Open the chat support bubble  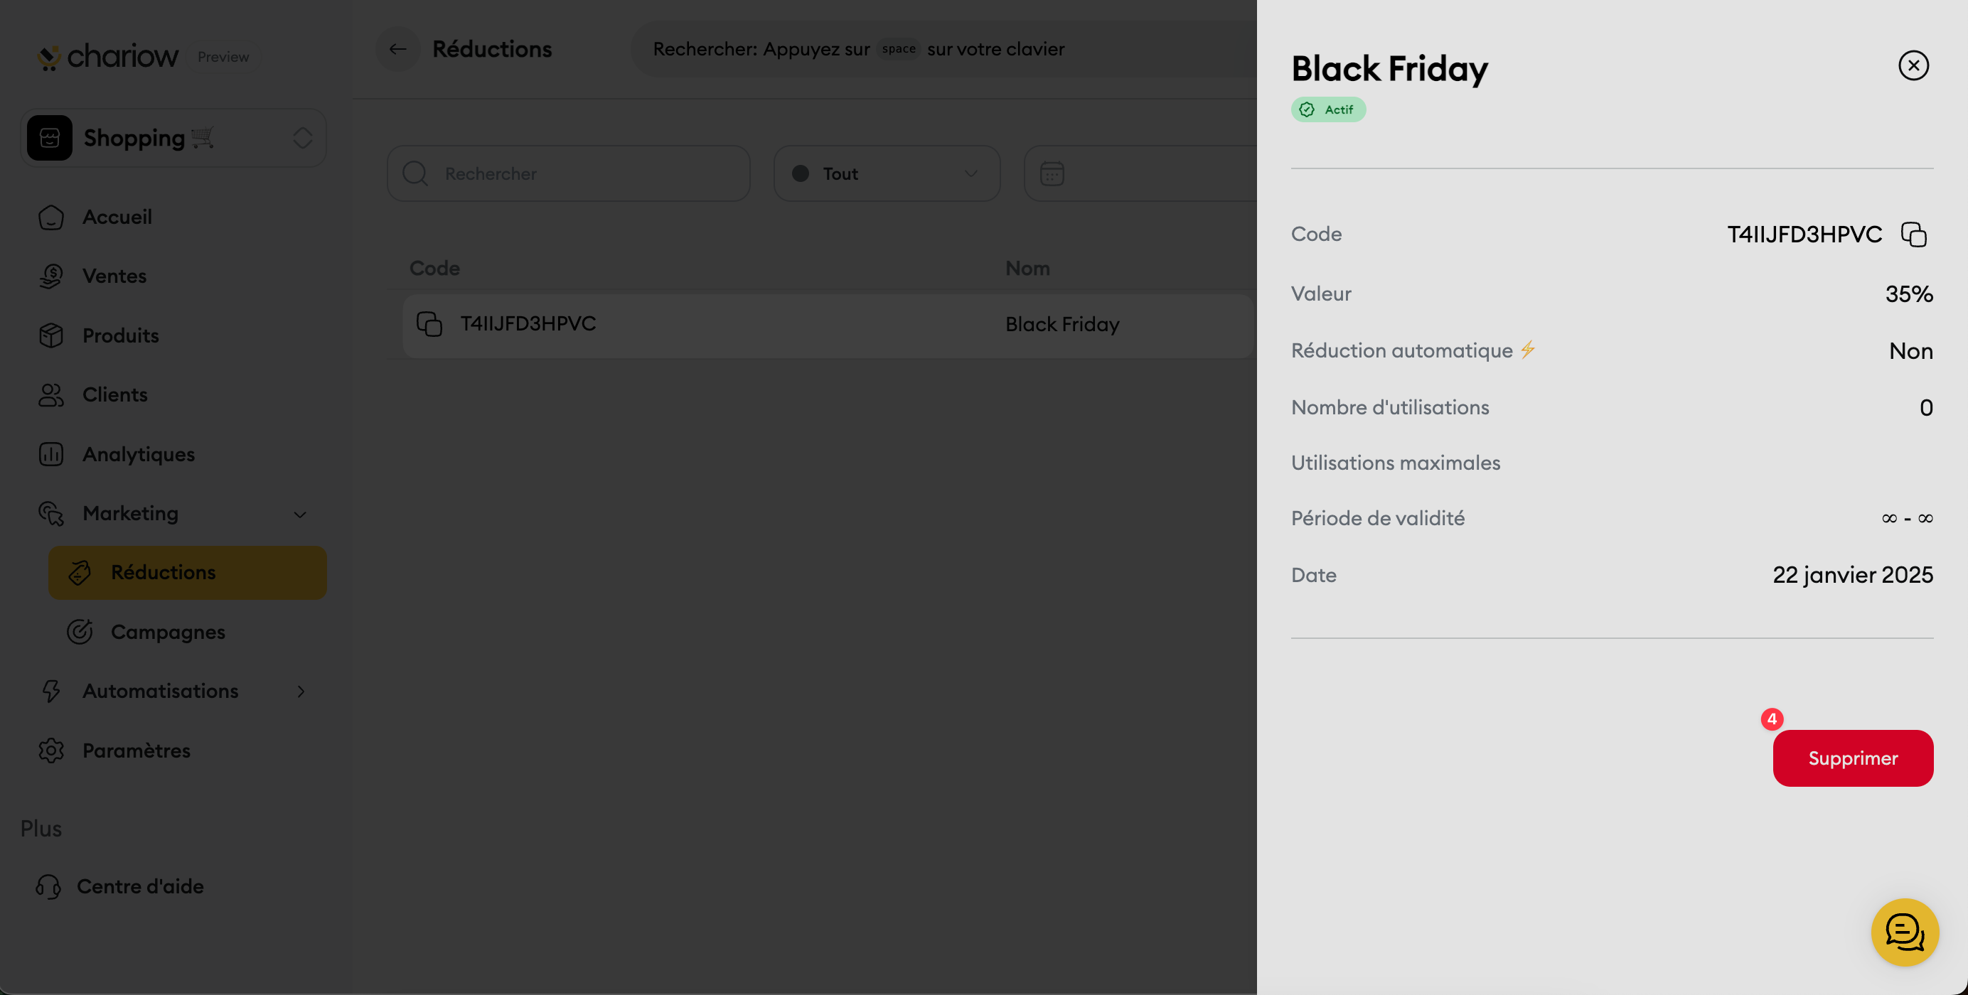(1905, 932)
